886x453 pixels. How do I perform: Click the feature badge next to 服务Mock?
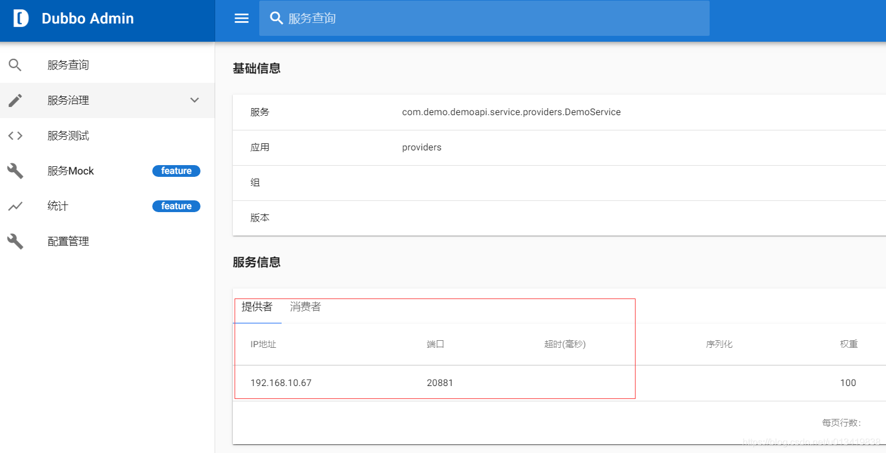click(x=176, y=171)
